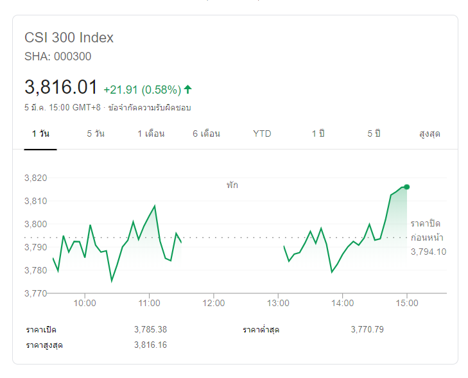
Task: Click the 12:00 time axis label
Action: pos(213,303)
